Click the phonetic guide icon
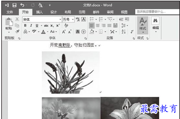This screenshot has height=119, width=180. pyautogui.click(x=78, y=19)
